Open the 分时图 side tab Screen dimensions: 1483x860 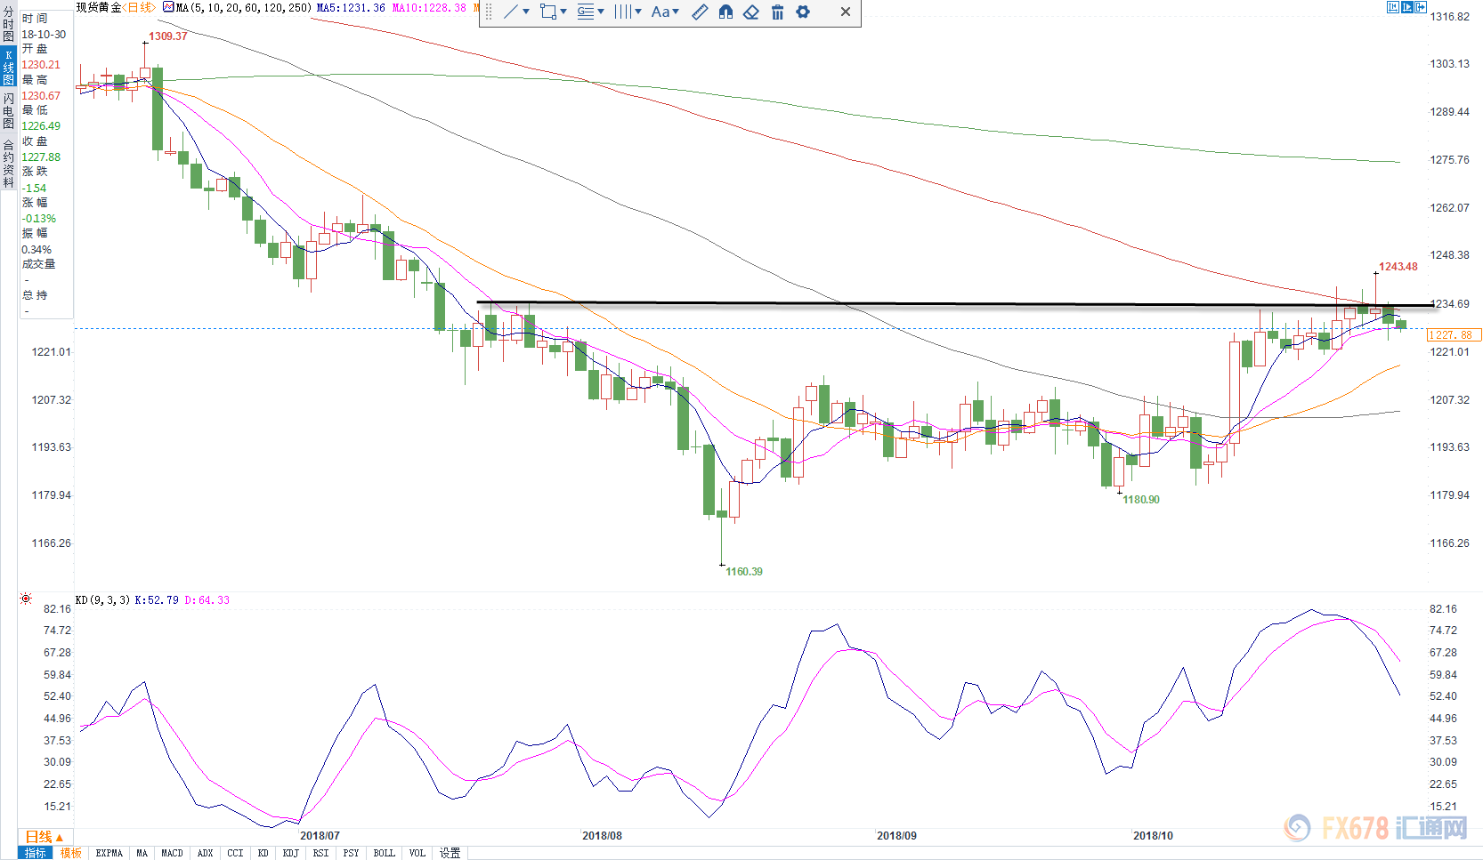click(9, 25)
